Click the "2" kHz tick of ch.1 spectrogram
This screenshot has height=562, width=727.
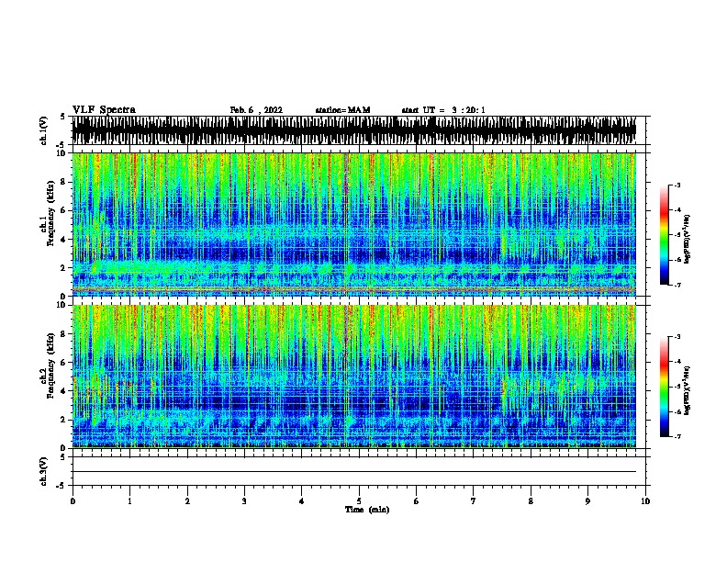pos(64,268)
